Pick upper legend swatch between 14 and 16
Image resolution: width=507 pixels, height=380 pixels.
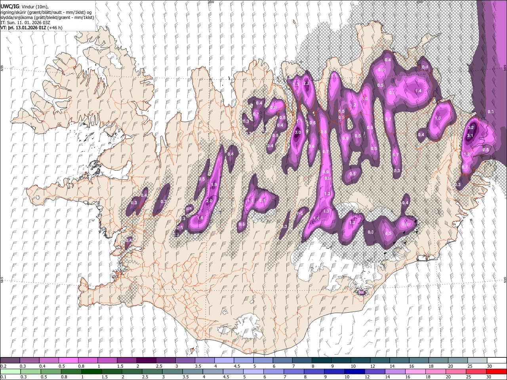(x=399, y=361)
